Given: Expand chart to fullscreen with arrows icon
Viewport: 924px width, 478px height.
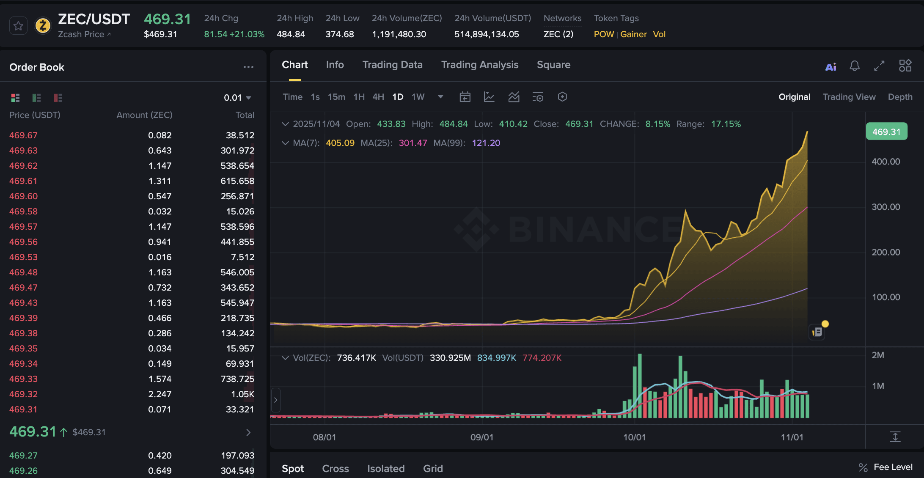Looking at the screenshot, I should coord(879,66).
